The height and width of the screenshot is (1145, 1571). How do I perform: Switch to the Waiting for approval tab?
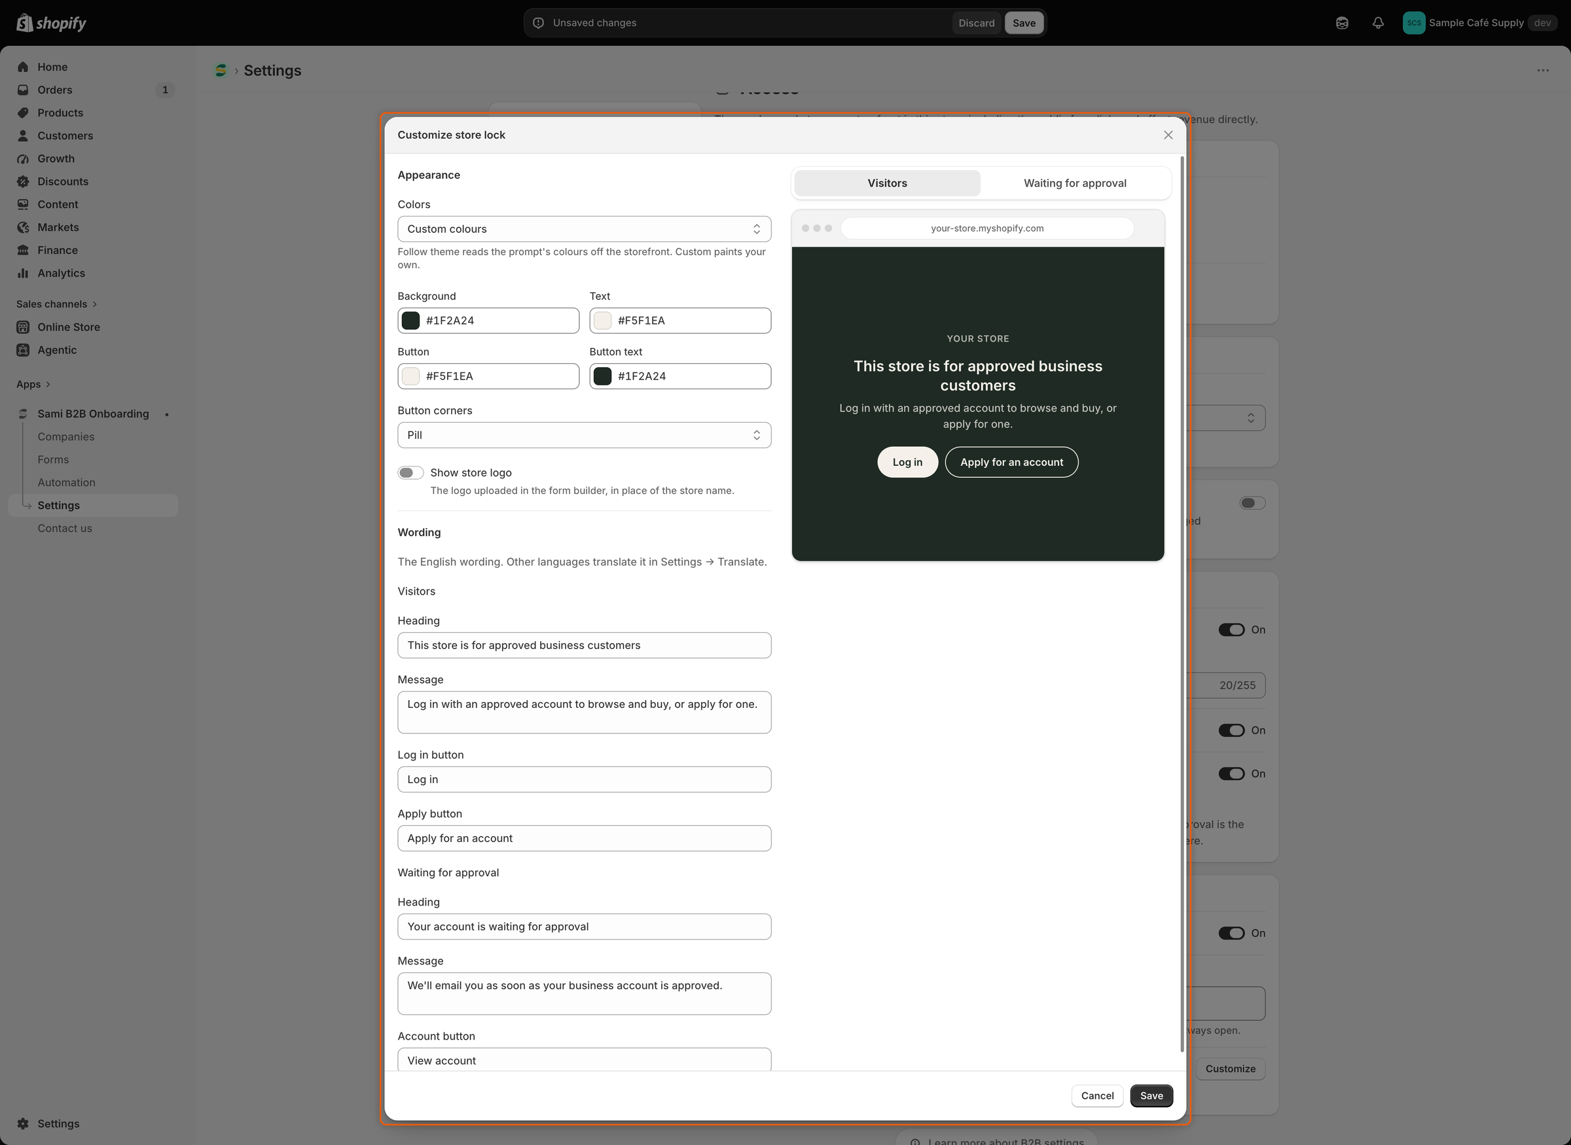1075,183
